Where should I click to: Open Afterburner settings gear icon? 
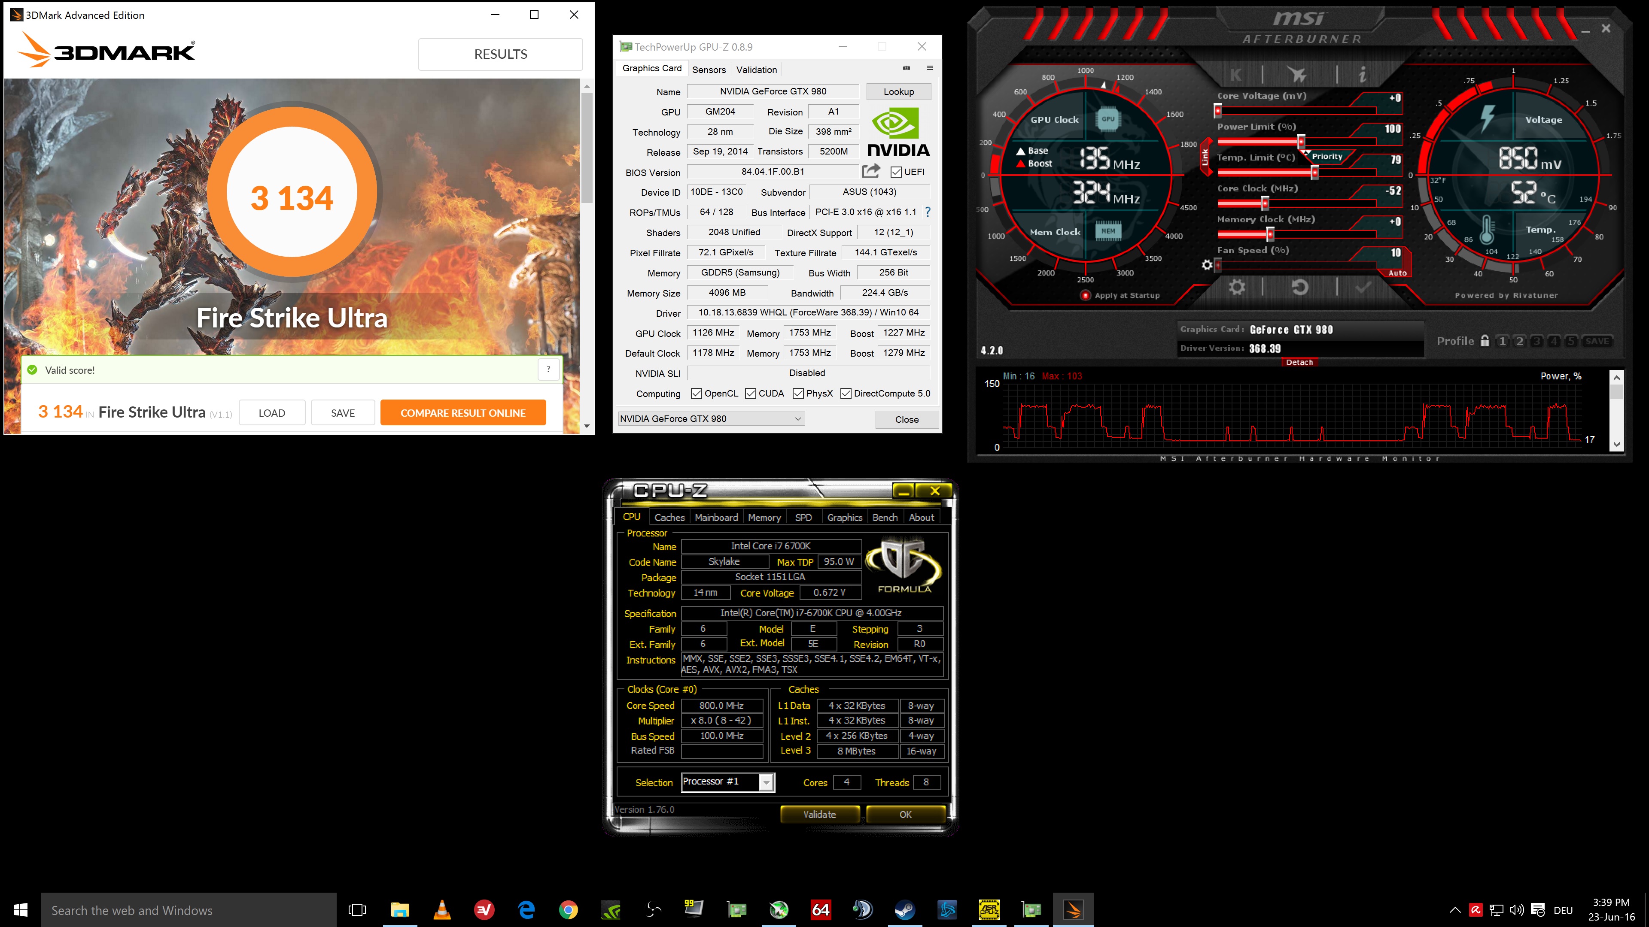1237,287
